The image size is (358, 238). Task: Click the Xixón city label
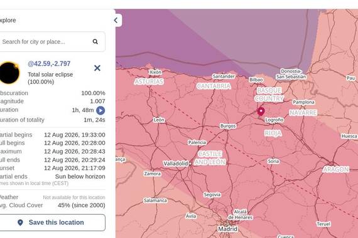pos(155,72)
